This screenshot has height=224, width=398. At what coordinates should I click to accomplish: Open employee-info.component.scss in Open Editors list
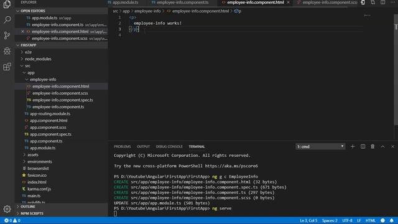point(62,39)
